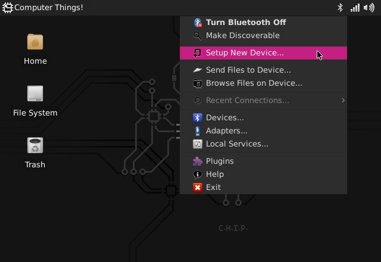The image size is (381, 262).
Task: Open Local Services settings
Action: pos(236,144)
